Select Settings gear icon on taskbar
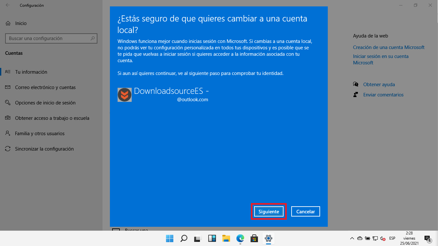 (x=269, y=238)
